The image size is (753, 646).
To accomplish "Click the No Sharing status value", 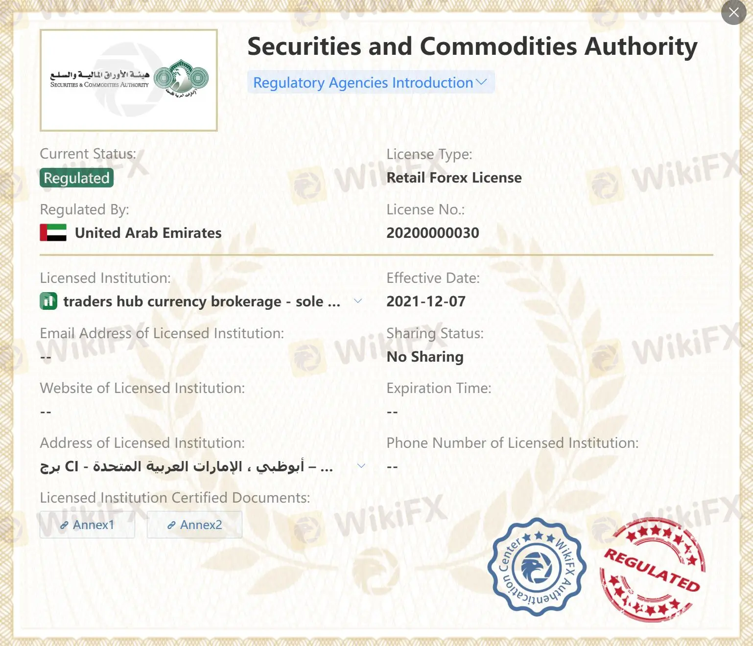I will [425, 357].
